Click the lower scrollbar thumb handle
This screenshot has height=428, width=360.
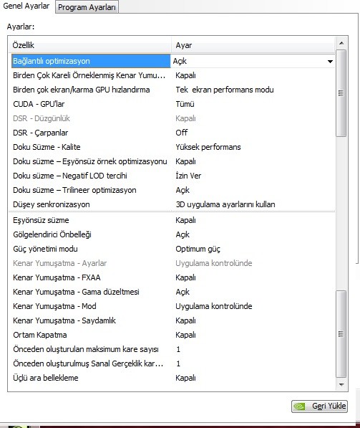pyautogui.click(x=341, y=334)
